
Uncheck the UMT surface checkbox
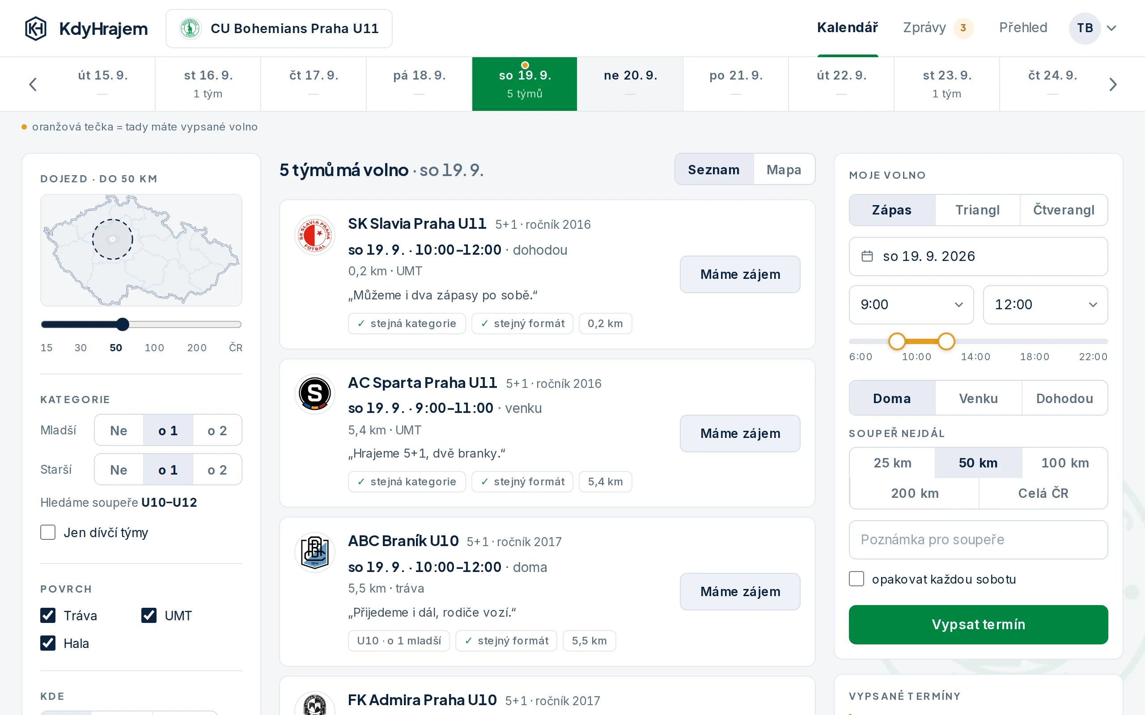[x=149, y=615]
